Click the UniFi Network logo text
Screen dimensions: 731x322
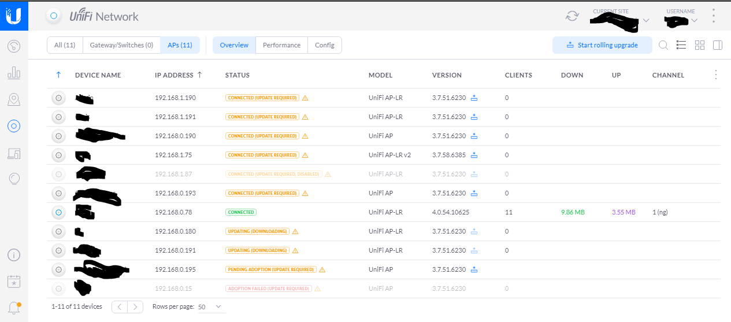point(104,16)
